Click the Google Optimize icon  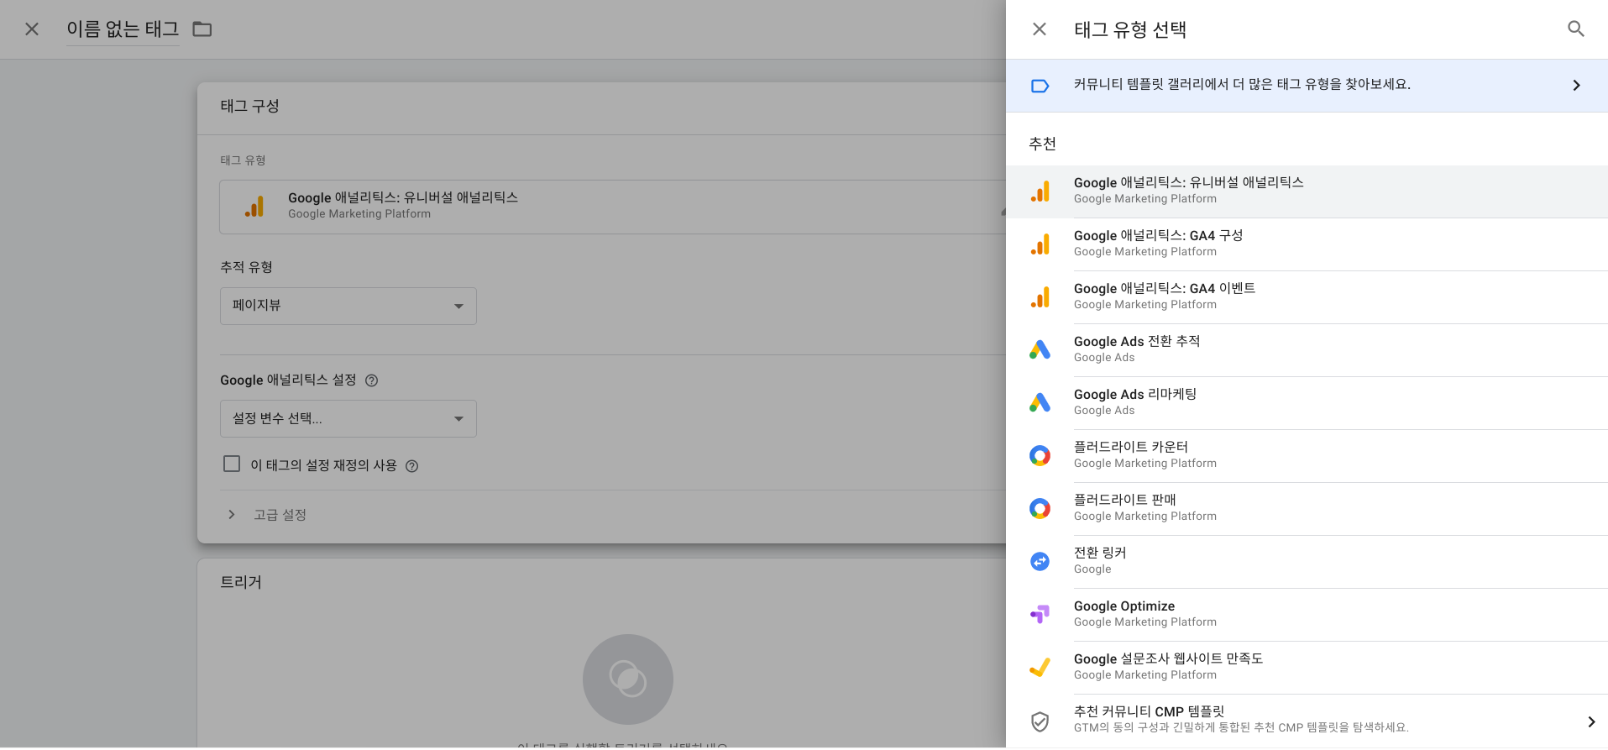(x=1040, y=614)
